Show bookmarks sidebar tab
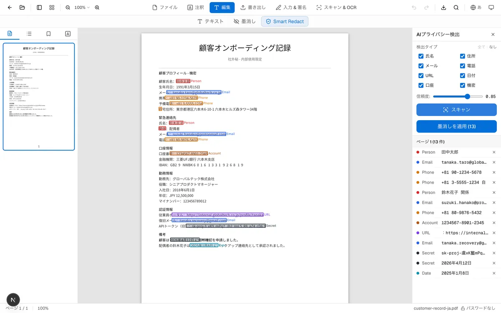Image resolution: width=501 pixels, height=313 pixels. pyautogui.click(x=48, y=34)
